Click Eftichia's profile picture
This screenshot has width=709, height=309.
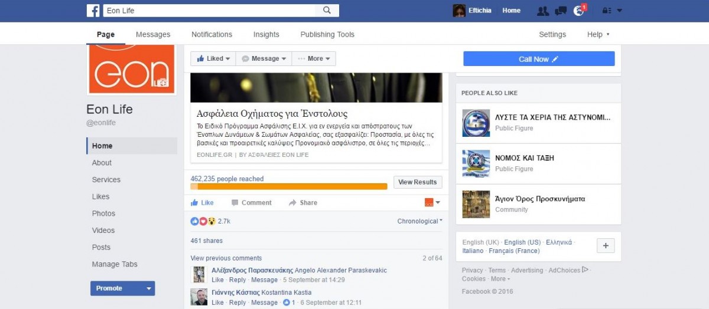pos(459,11)
